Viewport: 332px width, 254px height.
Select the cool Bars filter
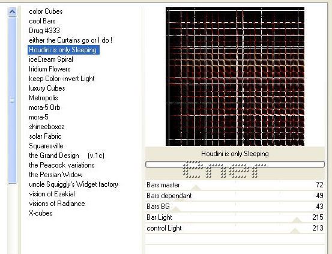pyautogui.click(x=42, y=21)
